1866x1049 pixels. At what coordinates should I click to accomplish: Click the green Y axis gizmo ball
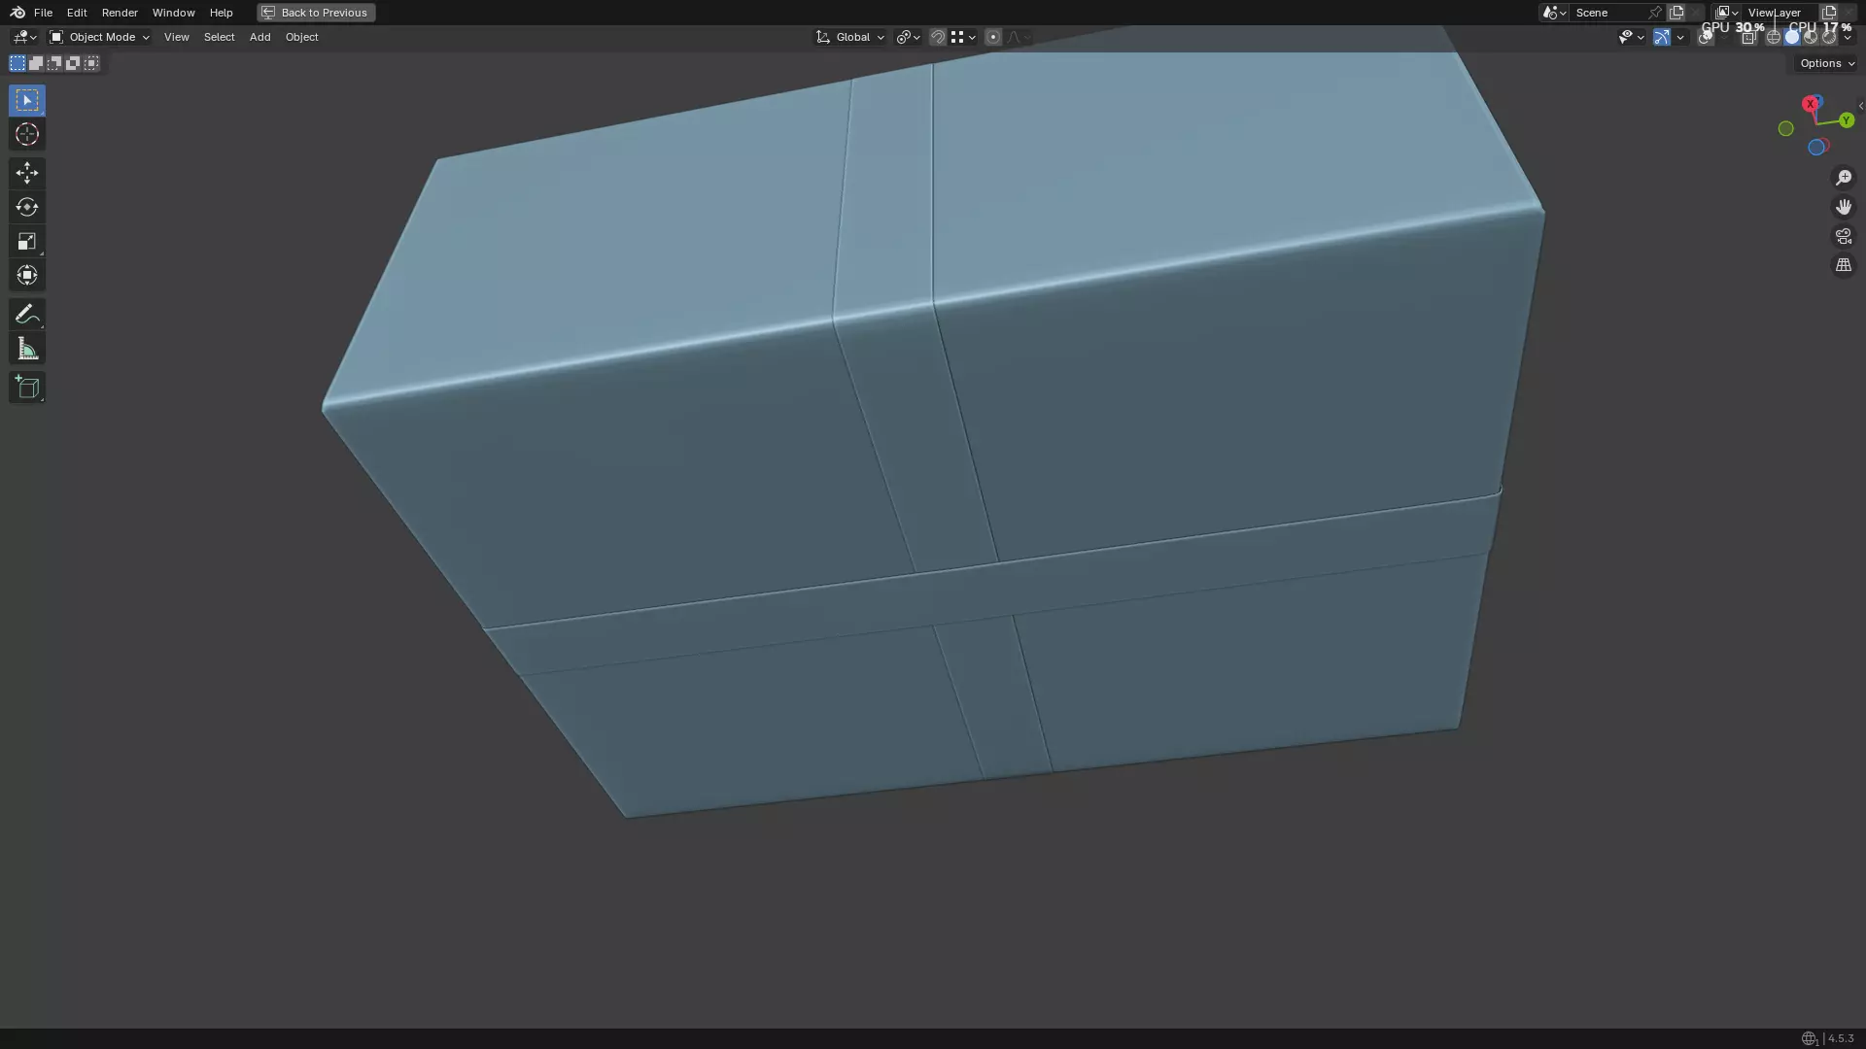click(1846, 120)
